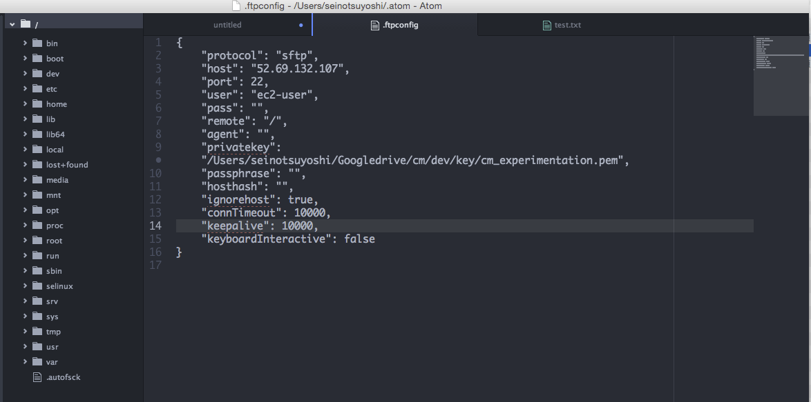Screen dimensions: 811x402
Task: Click the .autofsck file icon
Action: [37, 377]
